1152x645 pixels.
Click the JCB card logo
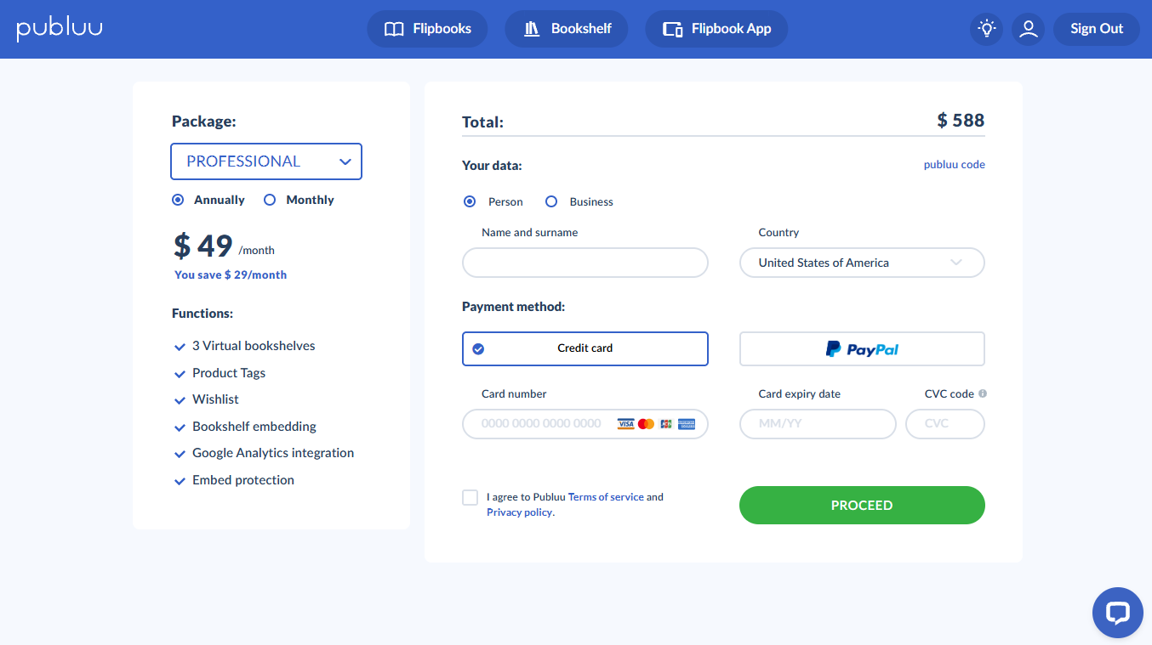pos(666,424)
